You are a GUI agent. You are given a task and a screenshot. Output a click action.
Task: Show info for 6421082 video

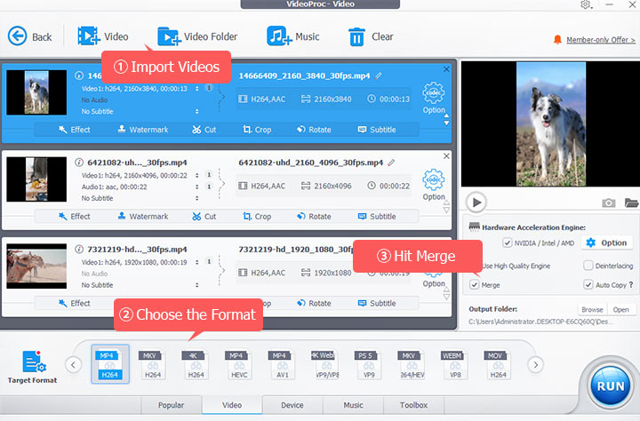(79, 163)
